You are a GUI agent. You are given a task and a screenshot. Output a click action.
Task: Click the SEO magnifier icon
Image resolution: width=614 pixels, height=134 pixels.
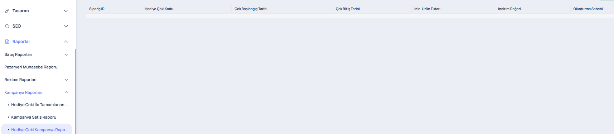7,26
